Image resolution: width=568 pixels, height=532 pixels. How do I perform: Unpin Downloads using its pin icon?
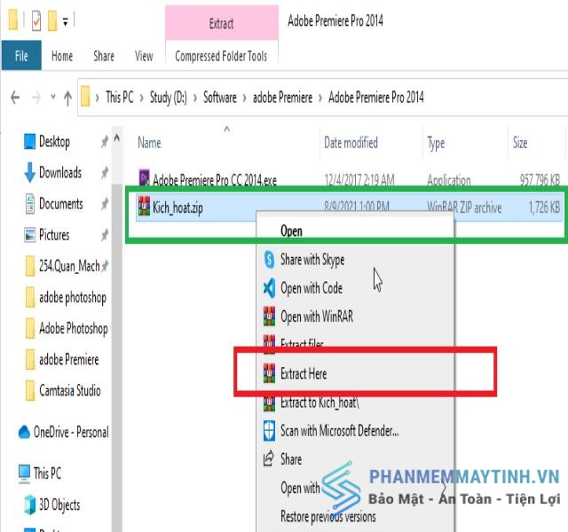[x=105, y=173]
